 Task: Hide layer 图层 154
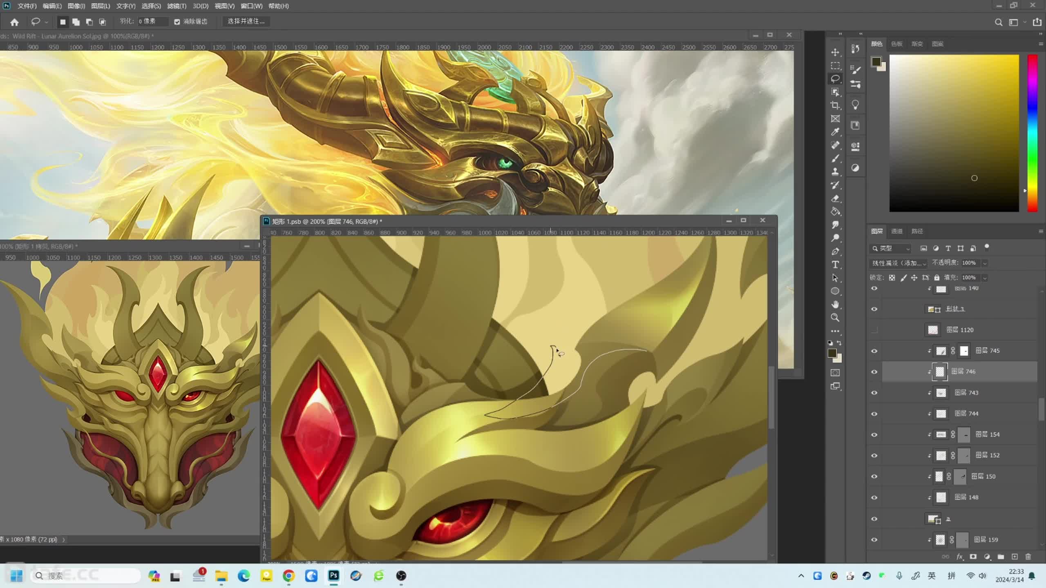coord(874,434)
